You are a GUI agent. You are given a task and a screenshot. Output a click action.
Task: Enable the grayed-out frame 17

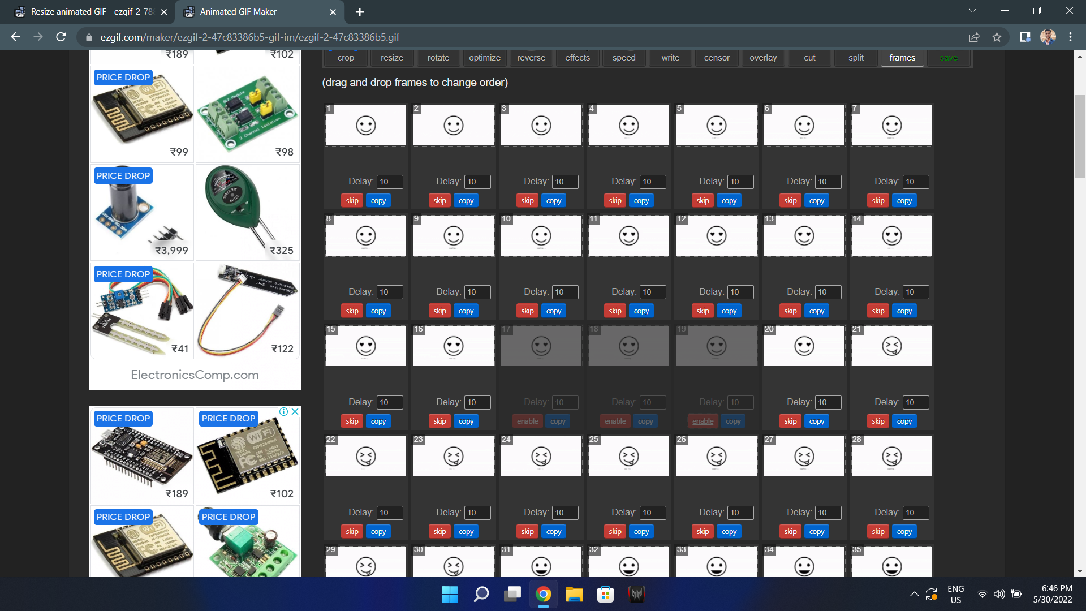point(527,421)
